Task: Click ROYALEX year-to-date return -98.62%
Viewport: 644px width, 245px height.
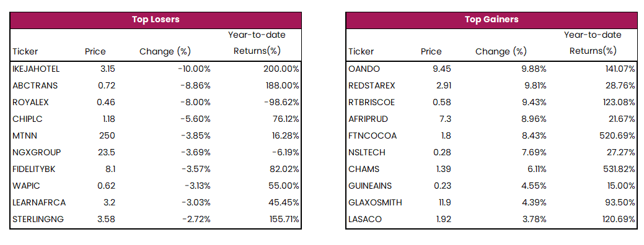Action: (281, 103)
